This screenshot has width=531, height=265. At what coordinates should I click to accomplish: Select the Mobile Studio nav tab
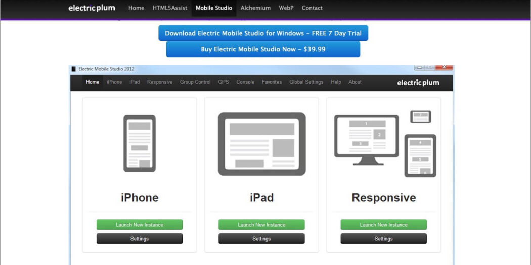[x=214, y=8]
